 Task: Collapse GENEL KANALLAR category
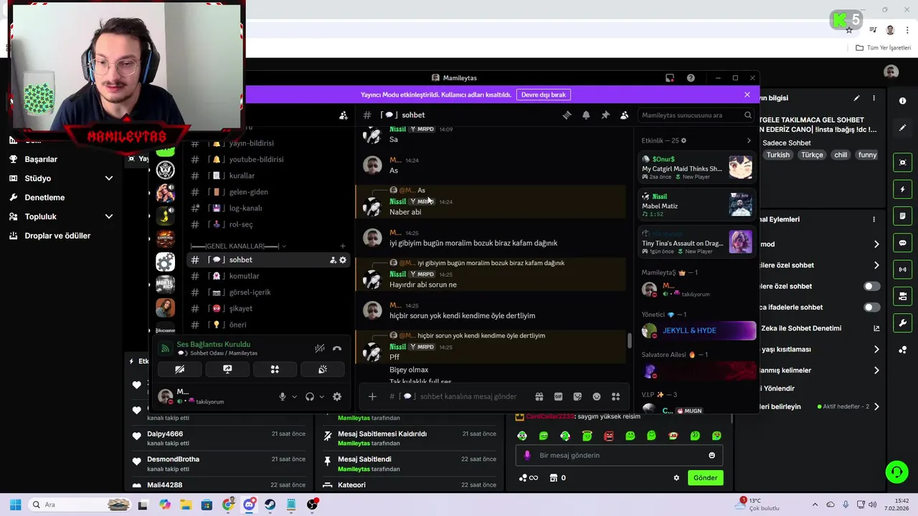[238, 246]
